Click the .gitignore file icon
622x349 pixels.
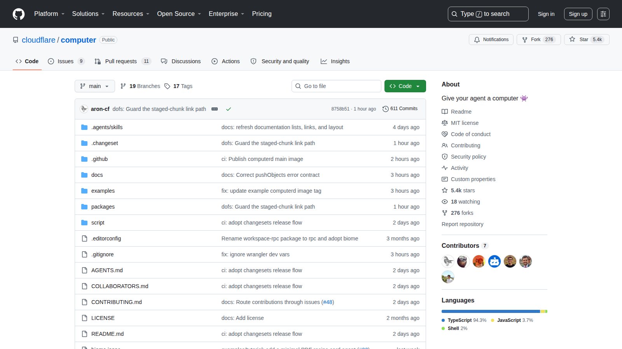coord(84,254)
